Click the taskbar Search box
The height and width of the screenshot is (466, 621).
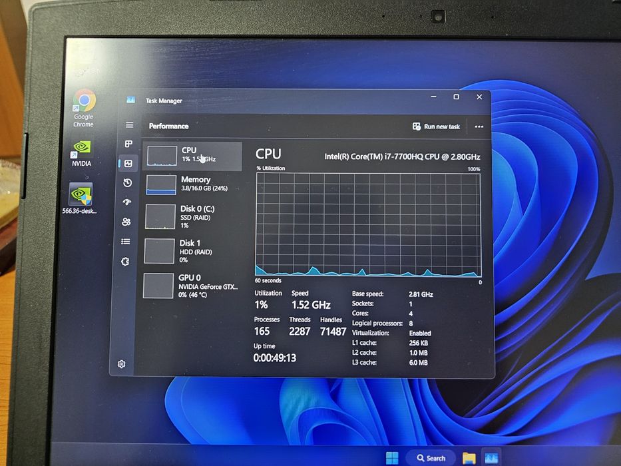pos(431,458)
